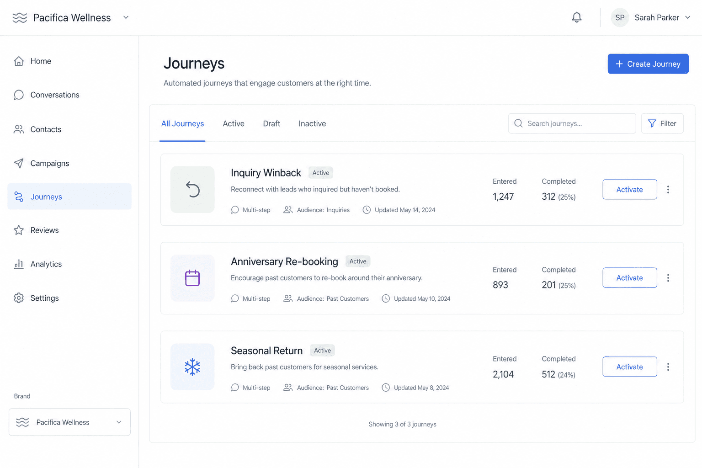Click Seasonal Return snowflake thumbnail
Viewport: 702px width, 468px height.
coord(192,367)
